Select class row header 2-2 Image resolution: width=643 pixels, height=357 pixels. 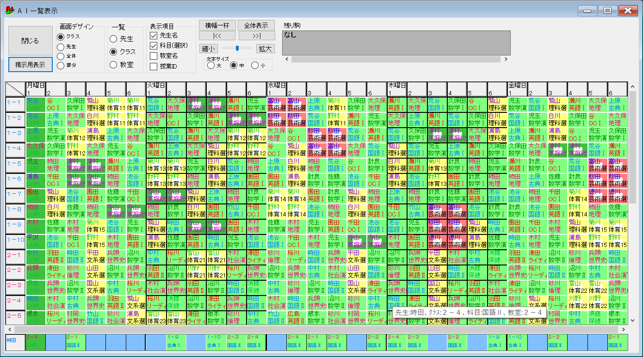(15, 272)
